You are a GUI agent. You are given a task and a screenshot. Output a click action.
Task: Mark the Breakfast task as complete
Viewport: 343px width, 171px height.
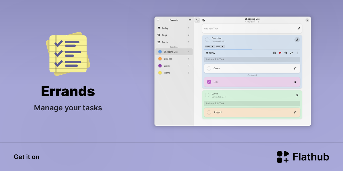pyautogui.click(x=207, y=40)
